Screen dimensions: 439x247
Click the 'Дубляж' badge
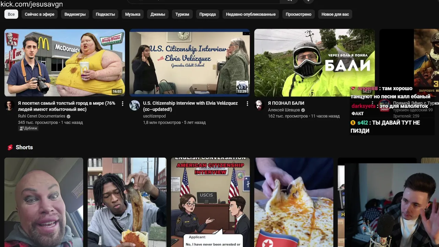[28, 128]
